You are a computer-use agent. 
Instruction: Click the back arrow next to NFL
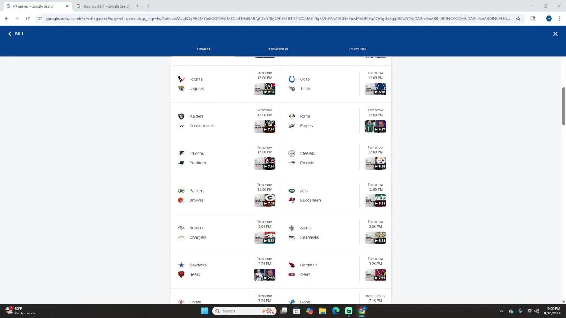[11, 34]
